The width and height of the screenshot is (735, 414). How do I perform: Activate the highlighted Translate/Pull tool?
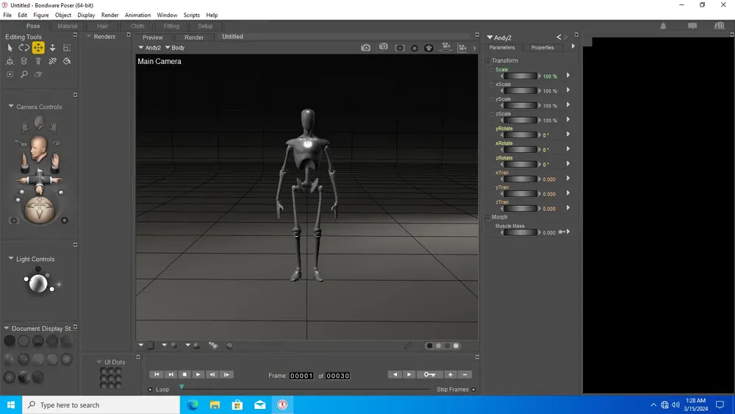(x=38, y=47)
